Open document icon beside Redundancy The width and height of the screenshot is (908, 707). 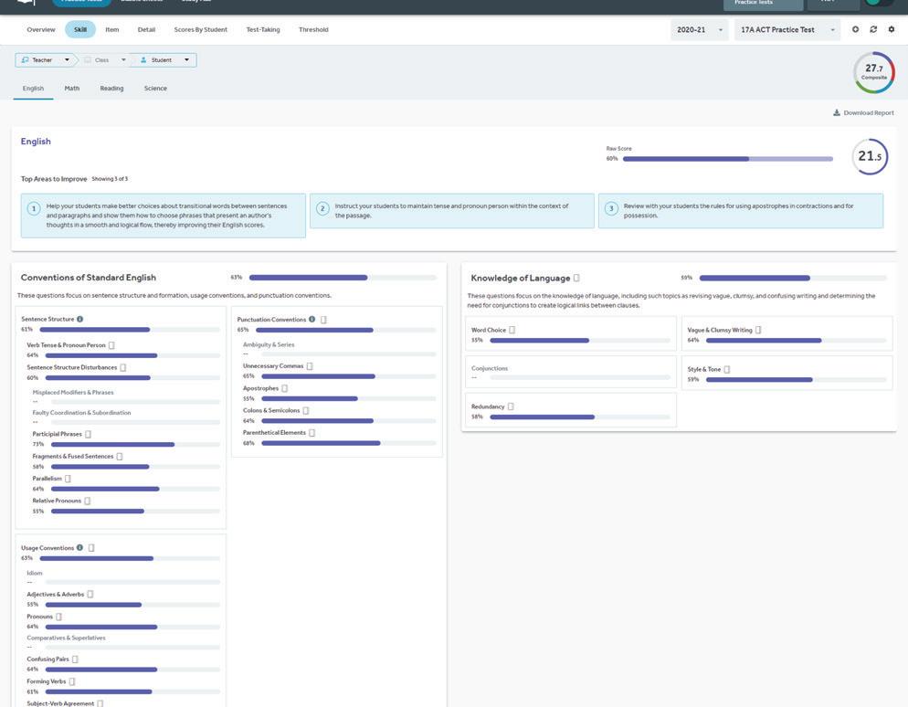tap(511, 407)
